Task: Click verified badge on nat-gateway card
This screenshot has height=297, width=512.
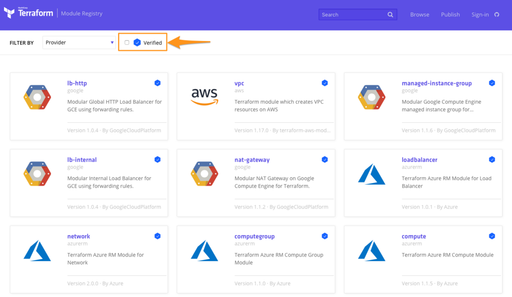Action: [324, 159]
